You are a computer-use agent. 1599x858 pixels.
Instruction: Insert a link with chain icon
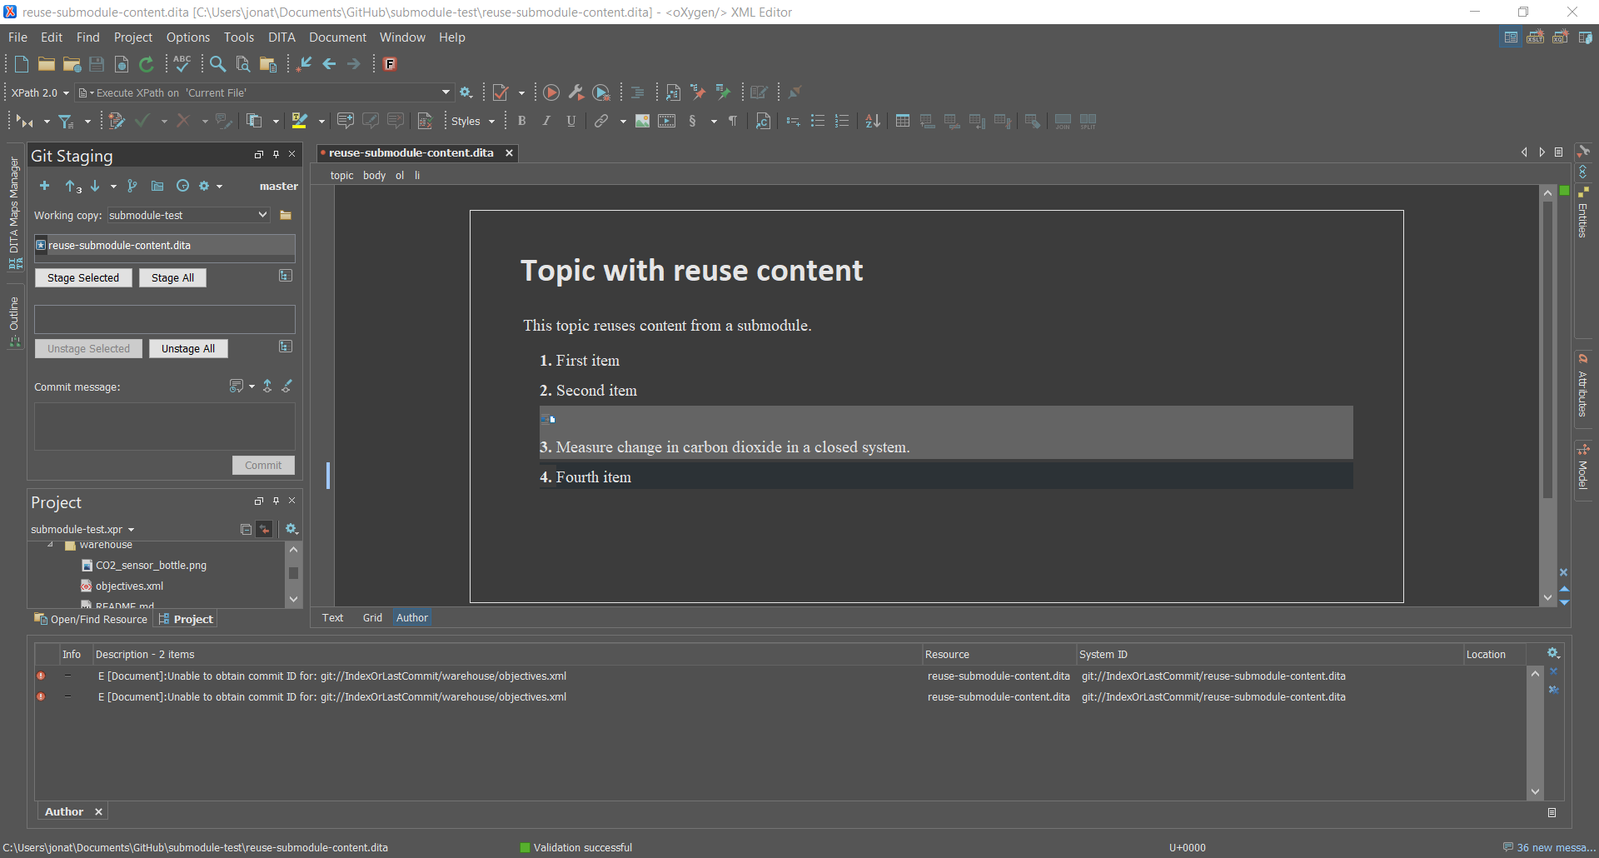tap(601, 121)
